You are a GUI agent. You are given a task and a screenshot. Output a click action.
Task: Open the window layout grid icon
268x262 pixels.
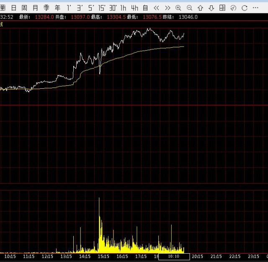tap(222, 8)
